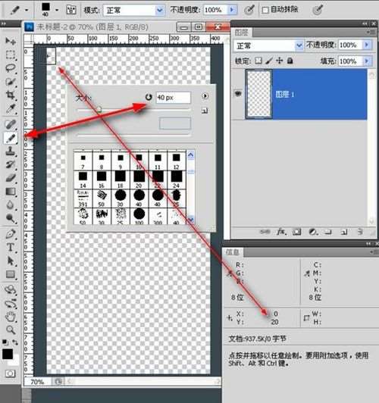Select the Zoom tool
379x403 pixels.
[x=11, y=330]
